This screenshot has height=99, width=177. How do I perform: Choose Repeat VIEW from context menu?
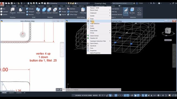(x=99, y=8)
